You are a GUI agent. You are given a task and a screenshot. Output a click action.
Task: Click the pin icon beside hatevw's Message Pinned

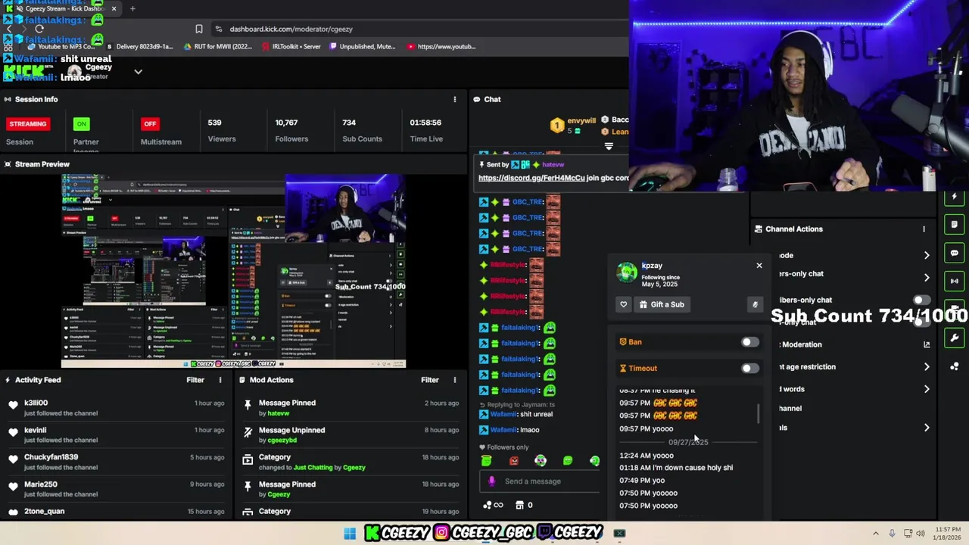(248, 405)
